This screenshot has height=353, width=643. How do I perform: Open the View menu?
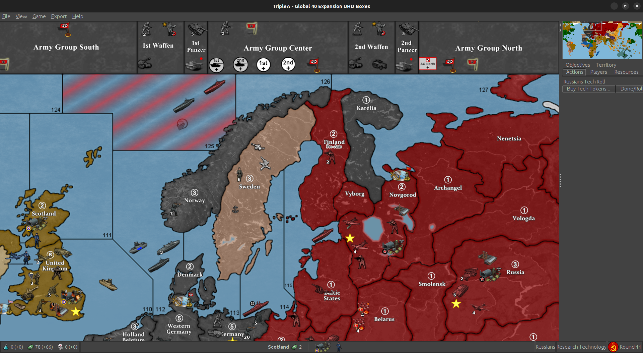coord(21,16)
